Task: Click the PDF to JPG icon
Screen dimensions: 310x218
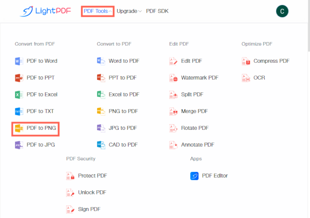Action: [x=19, y=145]
